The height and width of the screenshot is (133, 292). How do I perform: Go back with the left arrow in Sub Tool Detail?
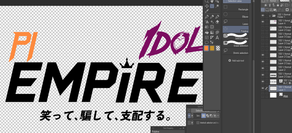click(189, 111)
